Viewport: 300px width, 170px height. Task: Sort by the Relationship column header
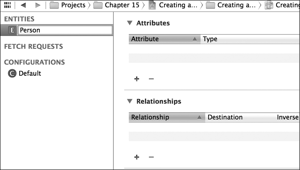coord(167,117)
